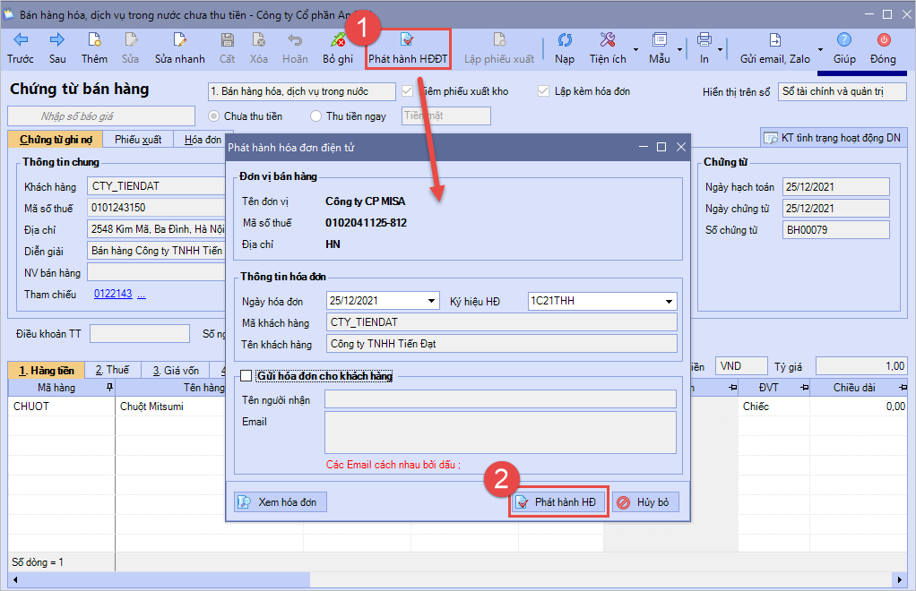This screenshot has height=591, width=916.
Task: Go to previous voucher with Trước
Action: coord(21,48)
